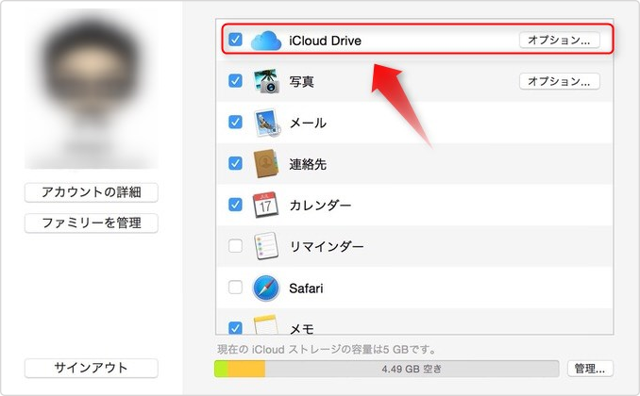Select the カレンダー label text
This screenshot has width=640, height=396.
point(320,205)
